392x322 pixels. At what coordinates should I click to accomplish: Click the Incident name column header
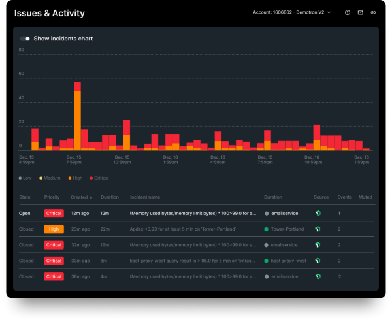(x=144, y=197)
